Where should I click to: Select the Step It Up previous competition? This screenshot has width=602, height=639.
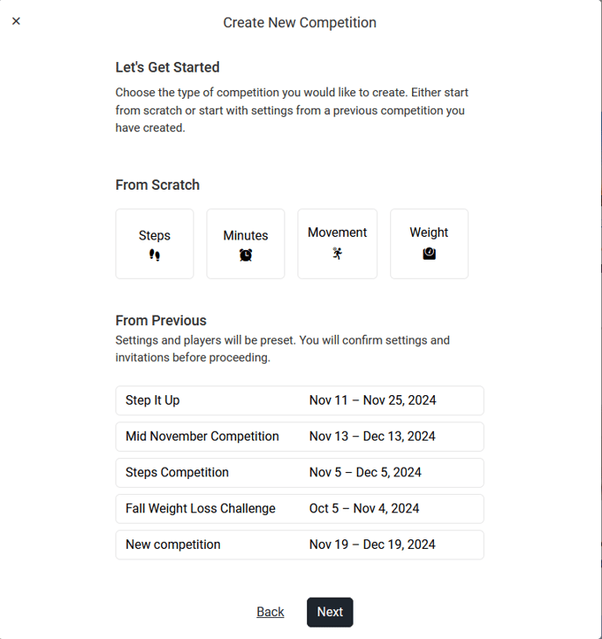153,400
